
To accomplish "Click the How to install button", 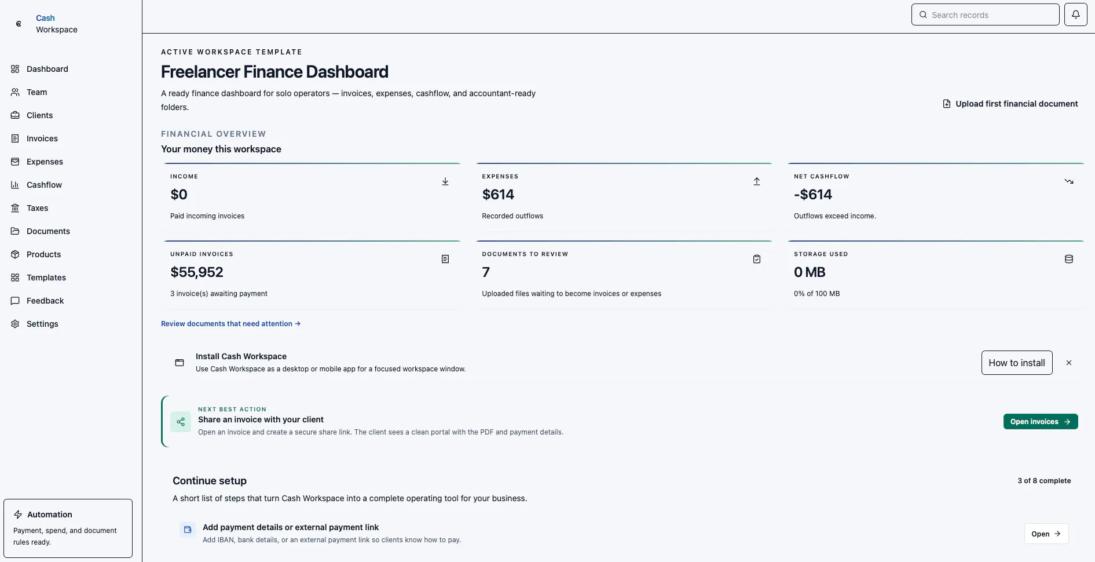I will click(1017, 363).
